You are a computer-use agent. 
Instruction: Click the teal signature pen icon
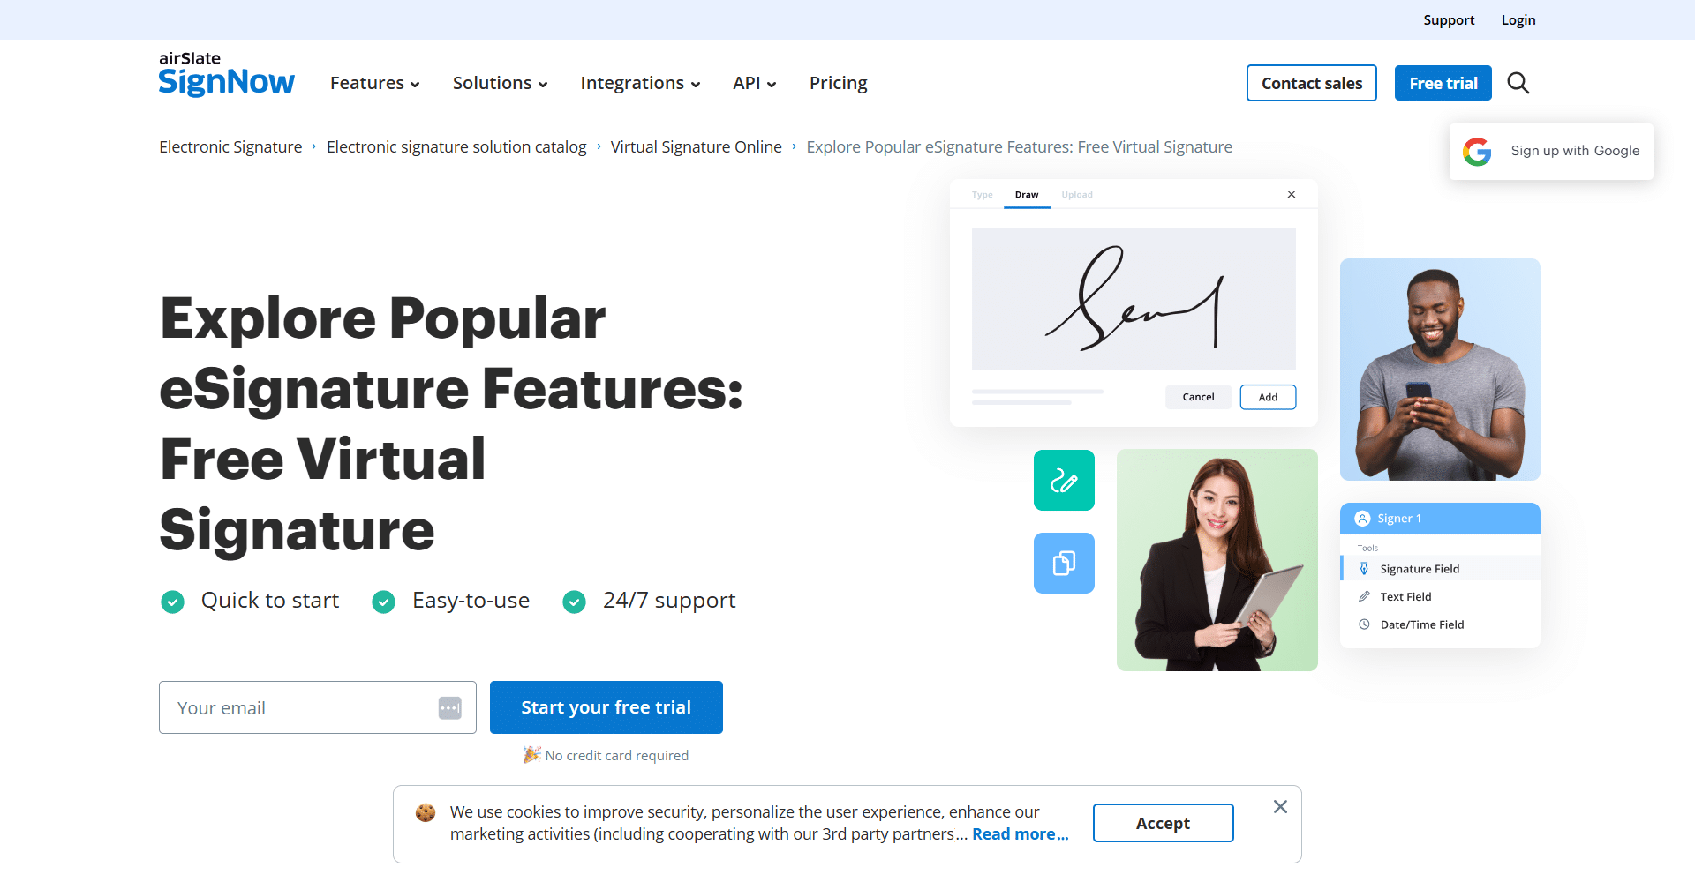point(1064,481)
